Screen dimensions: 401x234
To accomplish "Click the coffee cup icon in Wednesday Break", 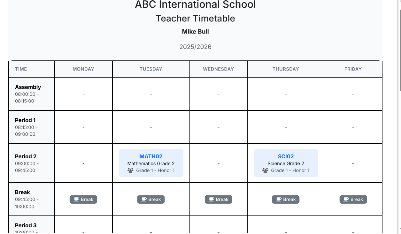I will (211, 200).
